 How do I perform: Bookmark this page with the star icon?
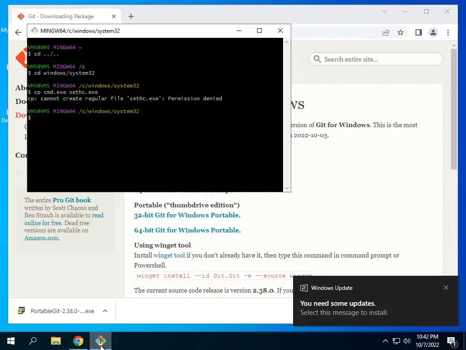coord(400,32)
